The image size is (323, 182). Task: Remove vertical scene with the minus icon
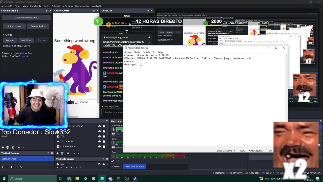click(x=7, y=167)
